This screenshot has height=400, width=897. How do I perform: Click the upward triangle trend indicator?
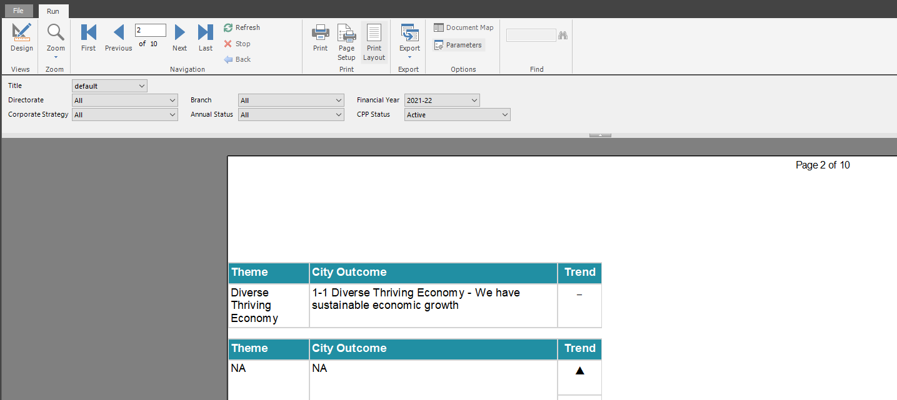tap(579, 371)
